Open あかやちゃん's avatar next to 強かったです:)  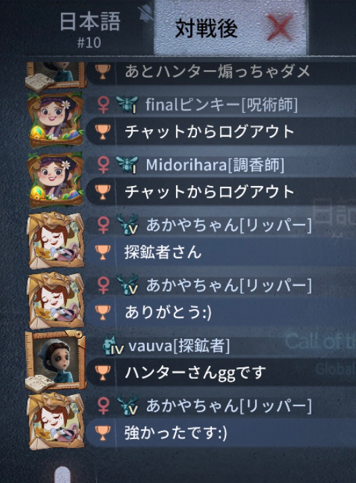point(55,421)
